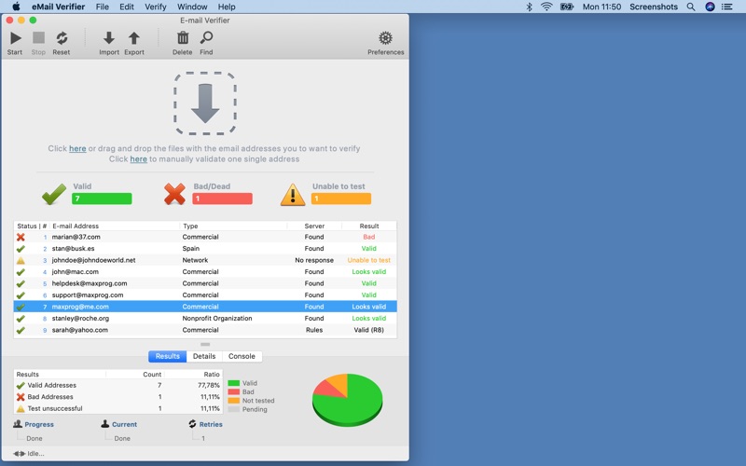Click the Test unsuccessful results row

click(x=118, y=408)
